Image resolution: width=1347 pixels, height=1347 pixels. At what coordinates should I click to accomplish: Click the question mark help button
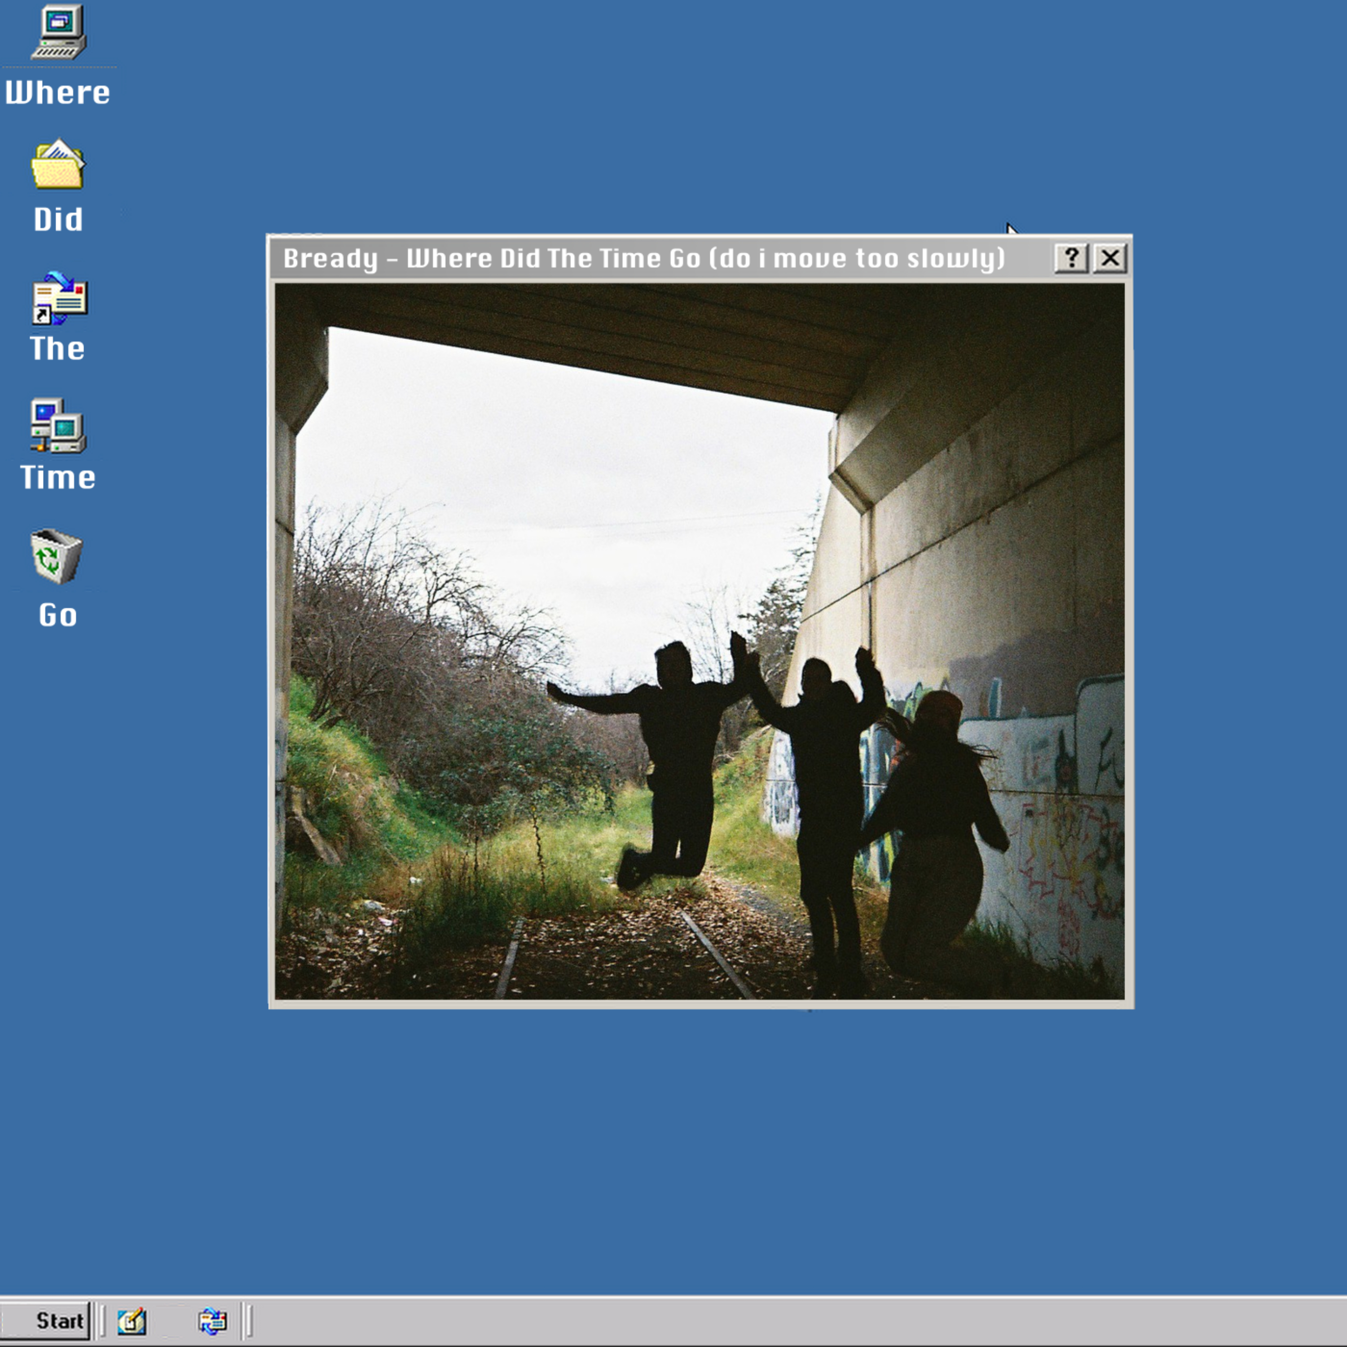point(1071,258)
